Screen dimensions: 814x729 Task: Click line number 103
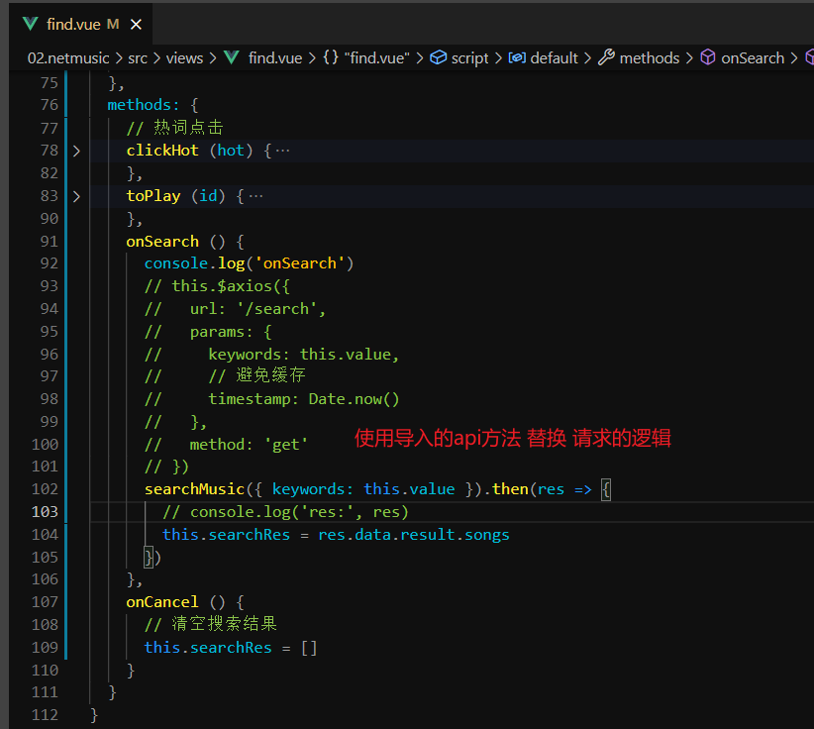(x=45, y=512)
